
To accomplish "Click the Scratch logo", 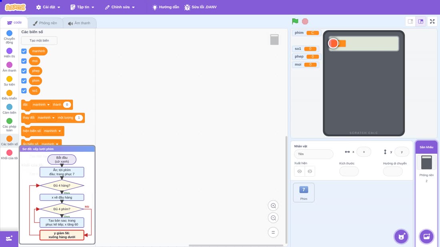I will click(x=16, y=7).
